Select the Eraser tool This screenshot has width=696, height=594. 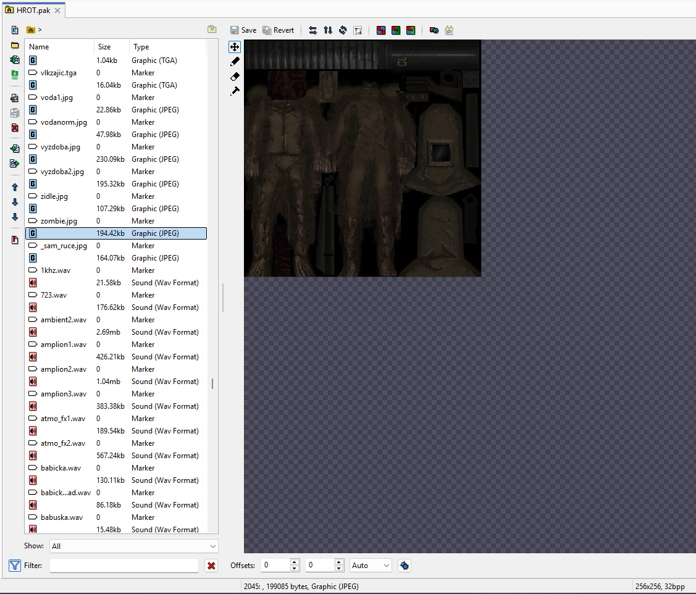click(235, 77)
